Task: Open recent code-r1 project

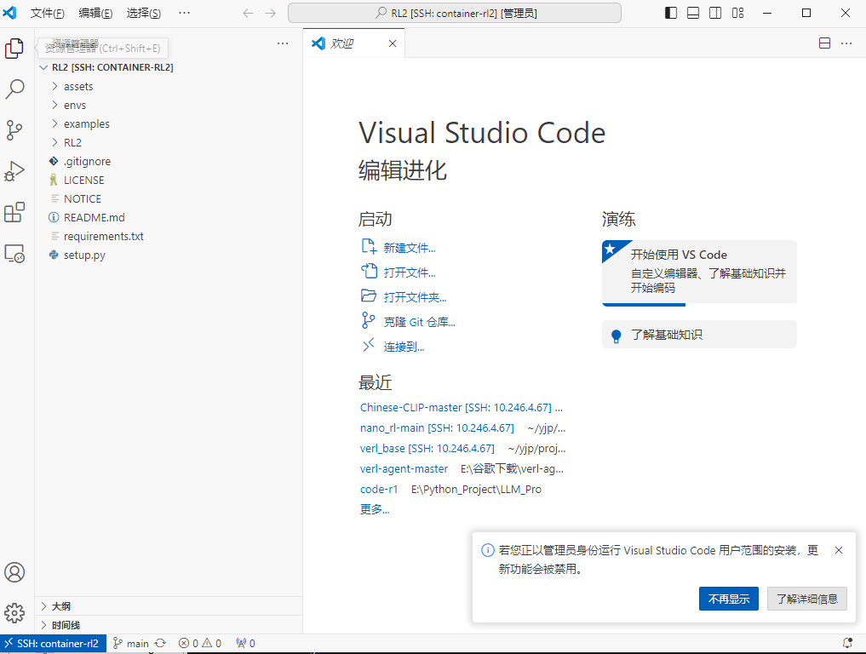Action: tap(379, 490)
